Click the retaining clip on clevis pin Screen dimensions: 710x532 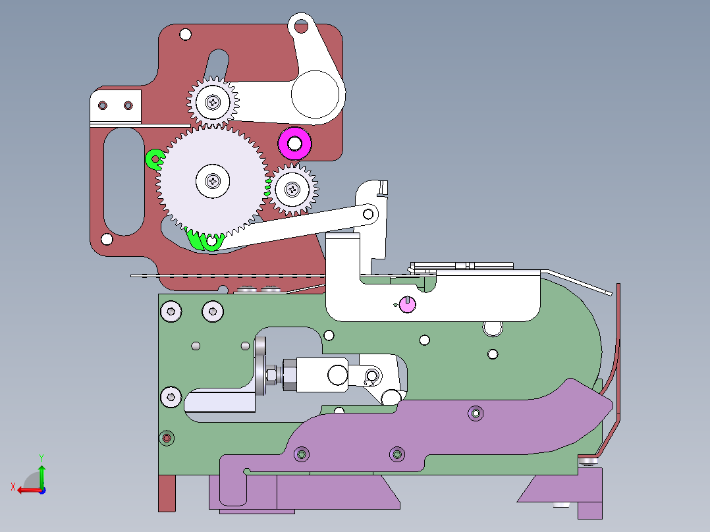(371, 376)
